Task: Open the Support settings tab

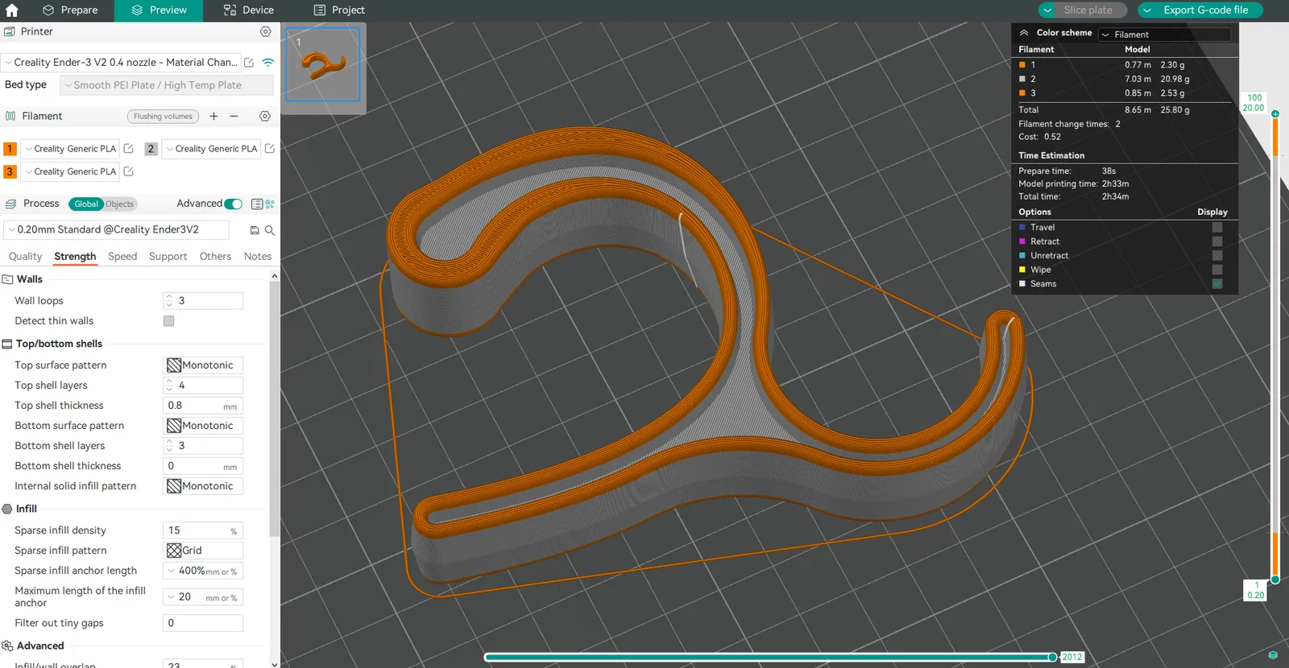Action: 168,256
